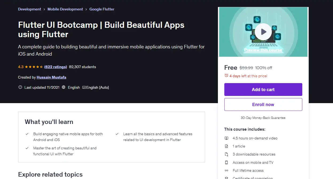This screenshot has height=179, width=333.
Task: Click the 'English [Auto]' captions text
Action: (97, 87)
